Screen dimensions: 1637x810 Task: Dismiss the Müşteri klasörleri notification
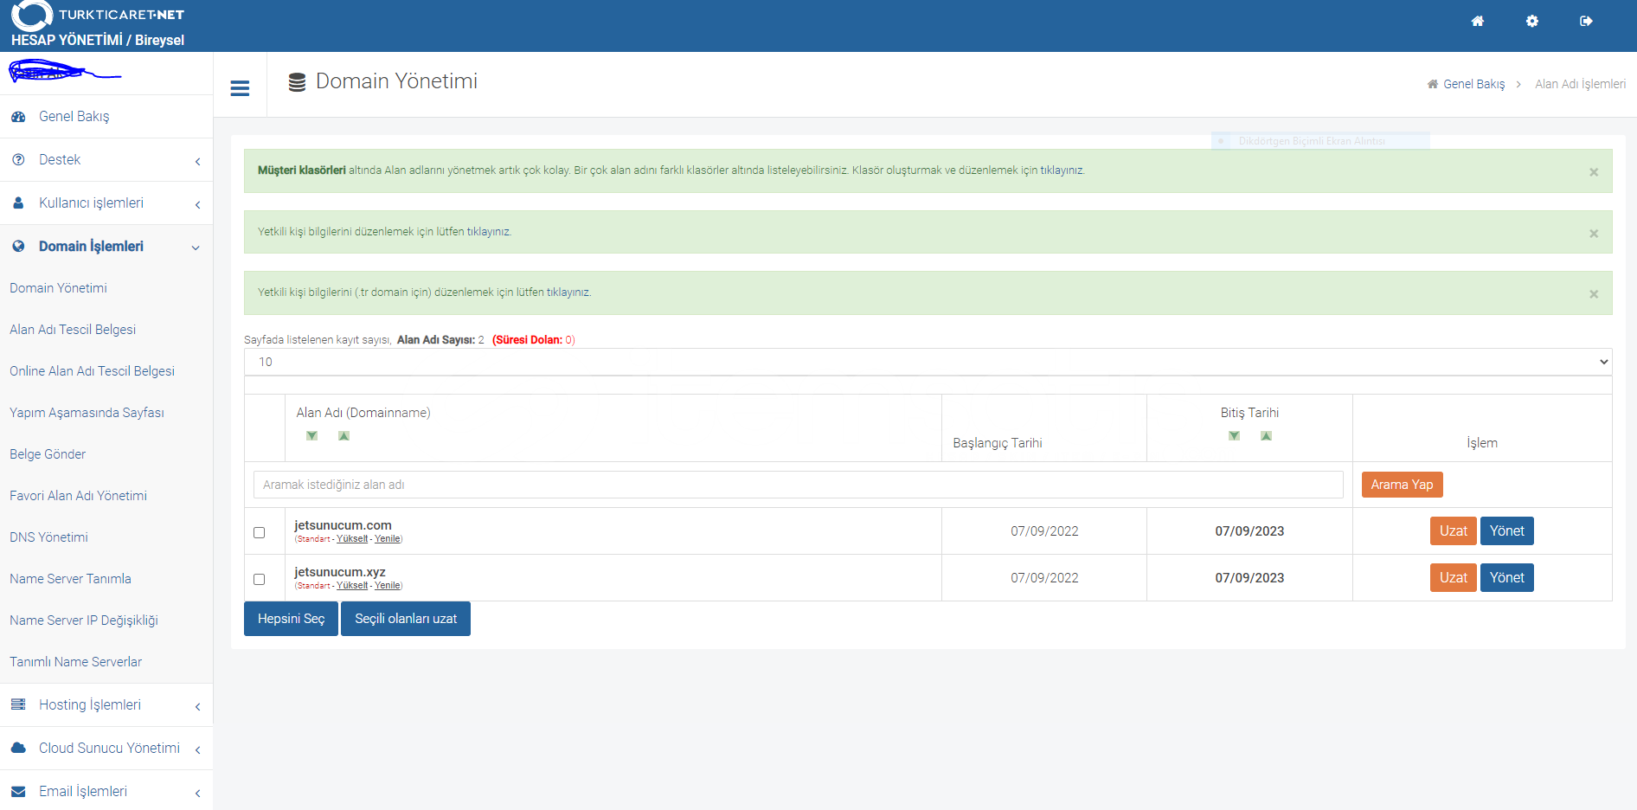click(1593, 172)
